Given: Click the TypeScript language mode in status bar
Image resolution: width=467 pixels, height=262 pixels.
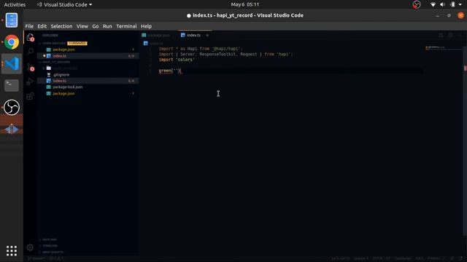Looking at the screenshot, I should click(x=403, y=258).
